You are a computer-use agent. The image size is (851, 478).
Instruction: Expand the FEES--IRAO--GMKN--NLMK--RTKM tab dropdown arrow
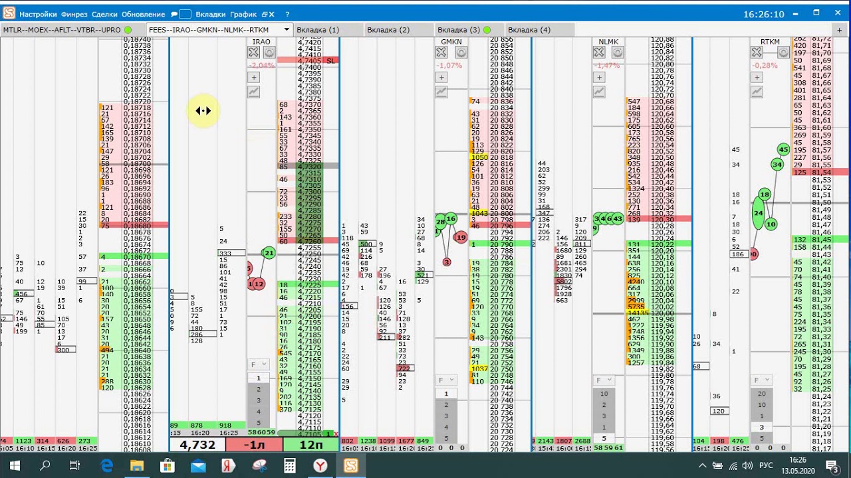click(x=287, y=29)
